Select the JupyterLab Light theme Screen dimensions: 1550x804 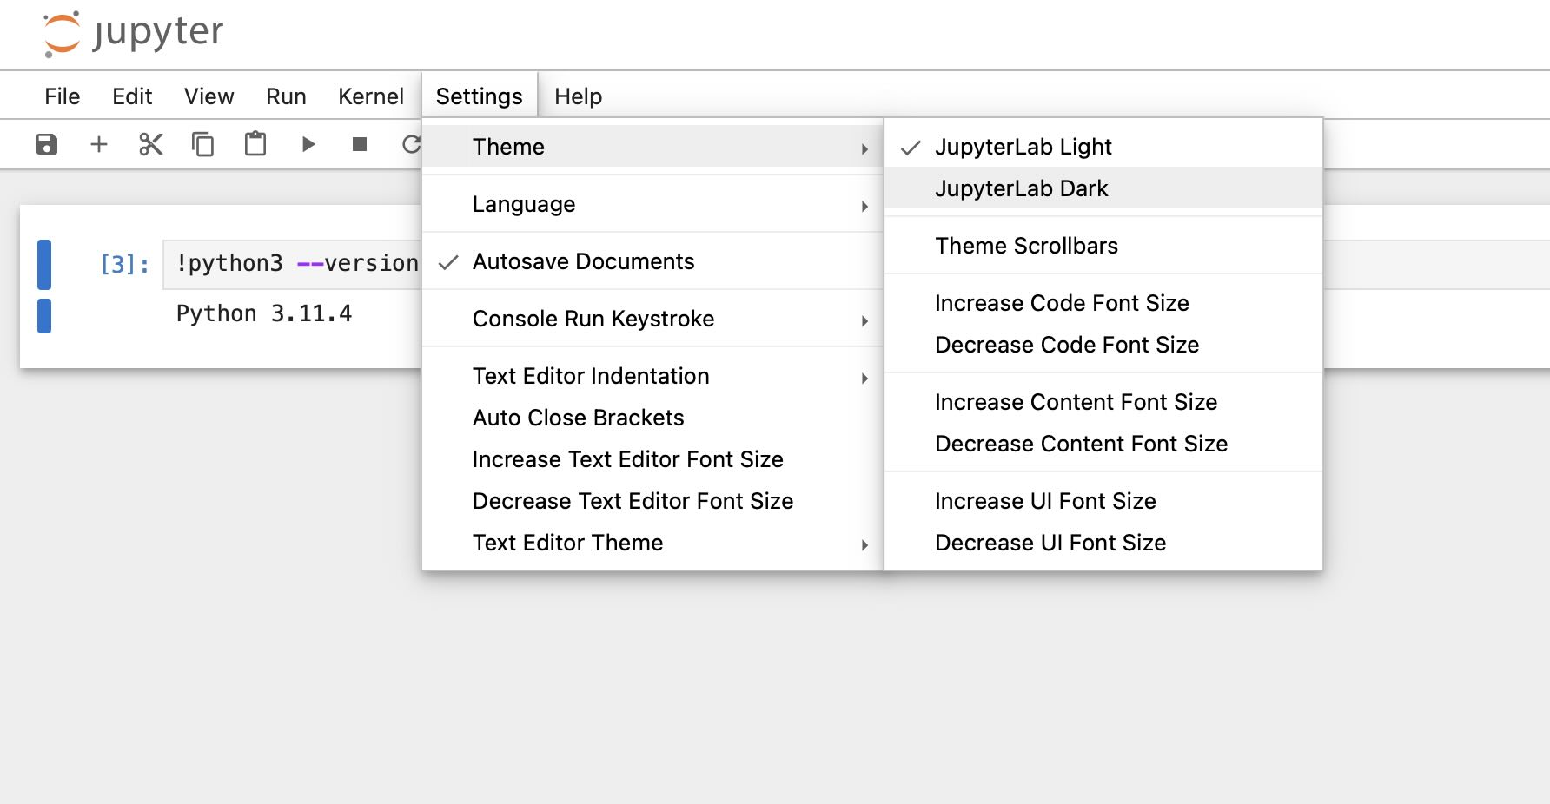coord(1023,146)
